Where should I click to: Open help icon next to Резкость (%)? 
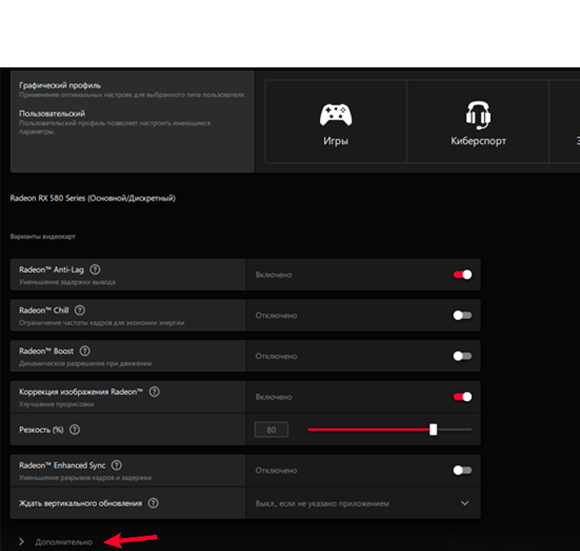tap(75, 430)
